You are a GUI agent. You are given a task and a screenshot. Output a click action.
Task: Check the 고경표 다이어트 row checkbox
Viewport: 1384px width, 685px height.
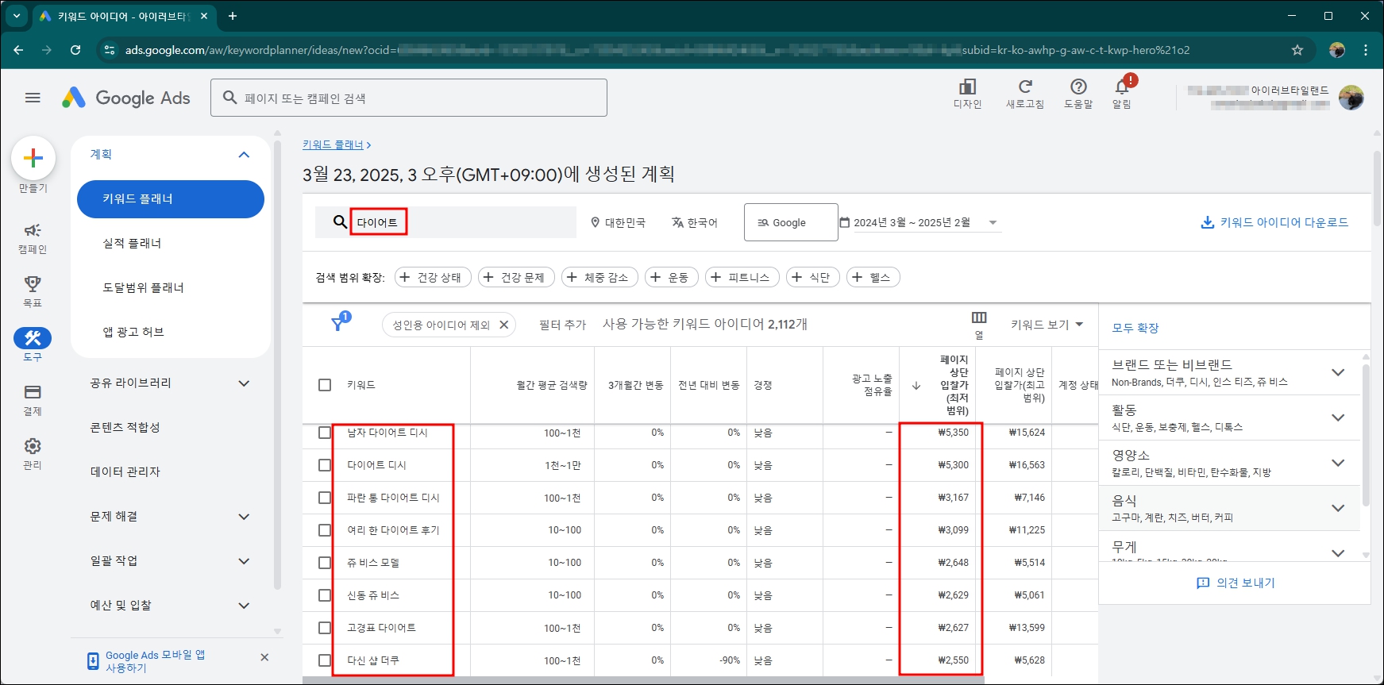tap(325, 628)
